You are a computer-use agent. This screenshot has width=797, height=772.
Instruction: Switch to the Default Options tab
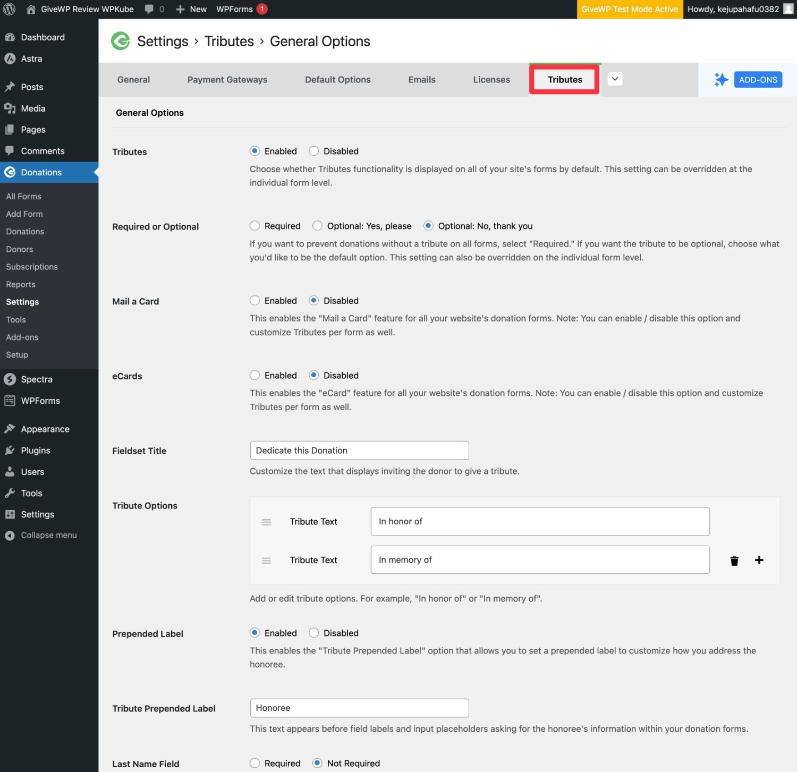(x=338, y=80)
